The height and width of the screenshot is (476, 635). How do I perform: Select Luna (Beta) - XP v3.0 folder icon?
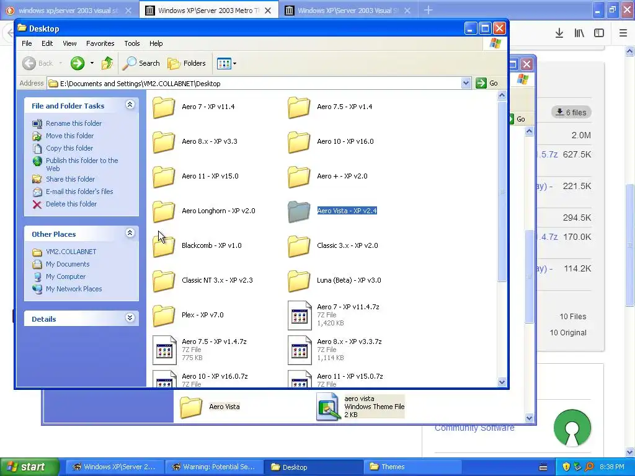coord(299,281)
